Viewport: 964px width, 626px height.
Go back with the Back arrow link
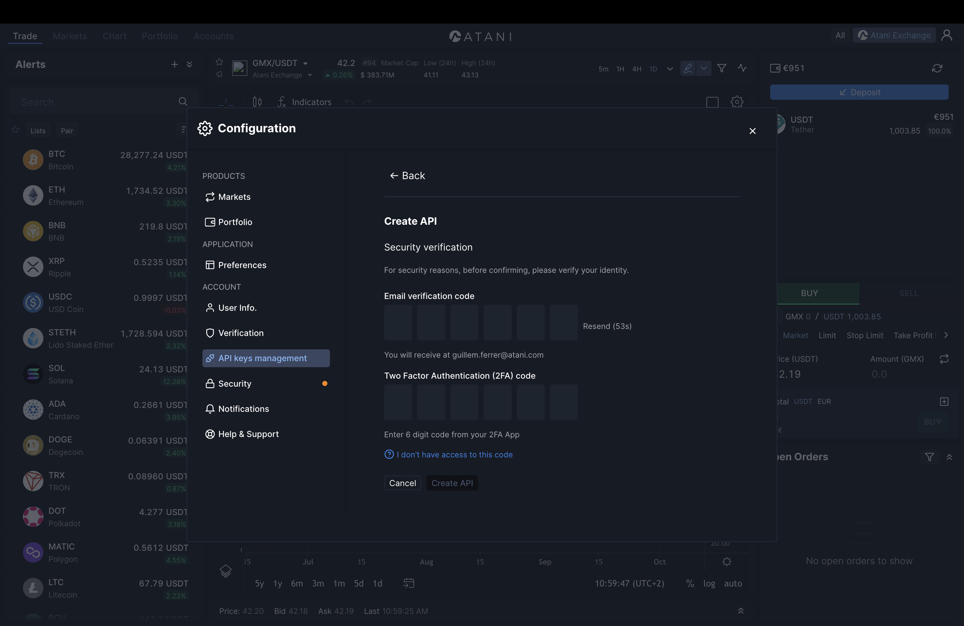coord(407,176)
